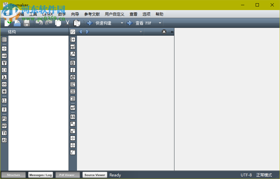Open the left/right brackets panel
The image size is (280, 179).
point(4,101)
